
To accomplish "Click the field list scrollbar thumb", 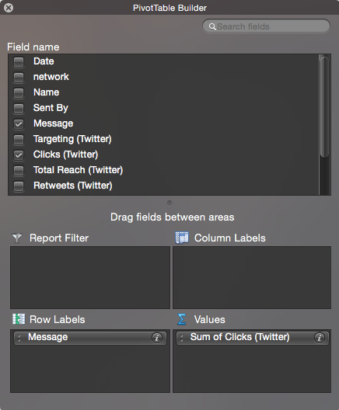I will (324, 107).
